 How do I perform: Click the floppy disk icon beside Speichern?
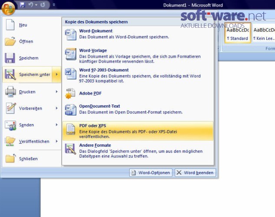(10, 58)
